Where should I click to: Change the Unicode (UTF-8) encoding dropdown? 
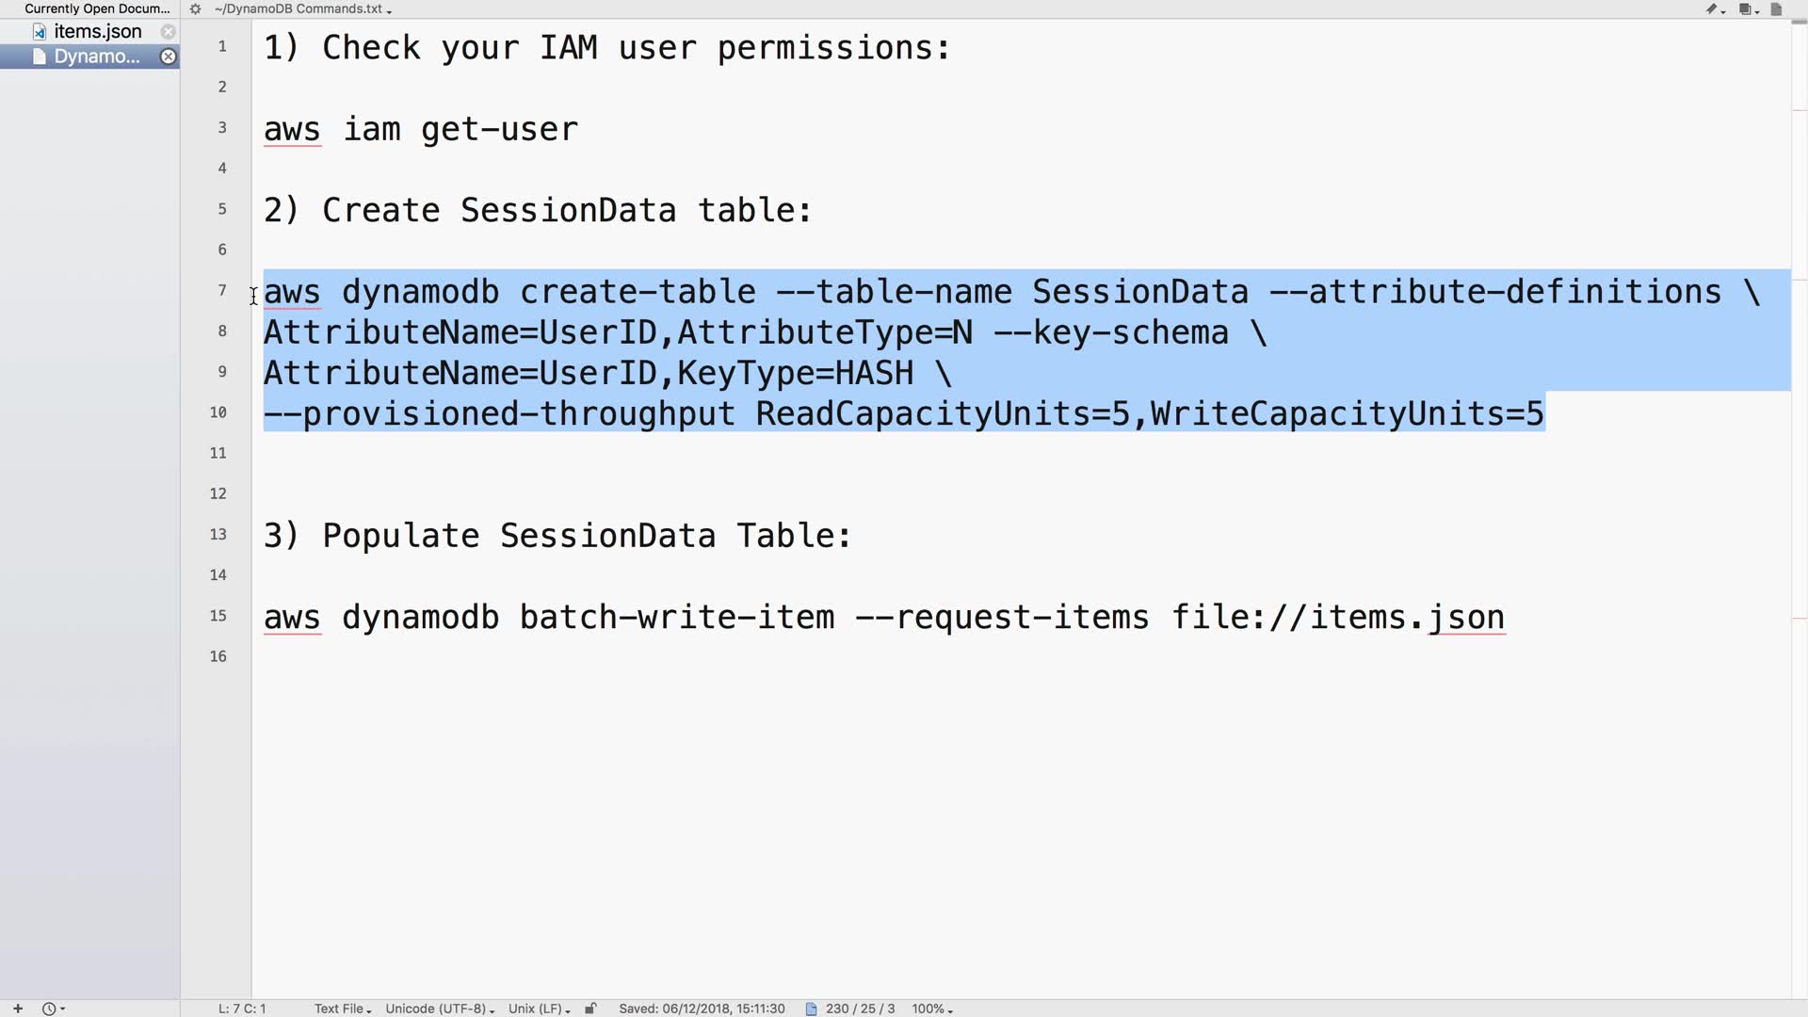point(439,1009)
